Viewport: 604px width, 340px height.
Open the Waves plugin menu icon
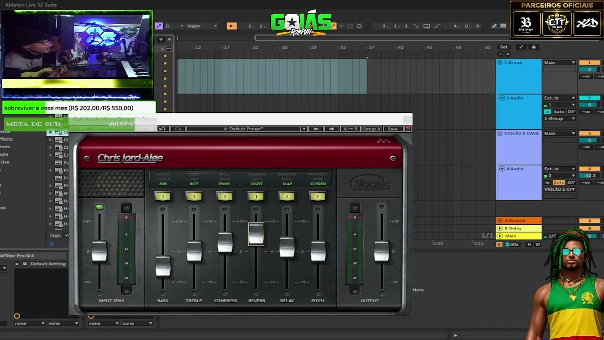(408, 129)
